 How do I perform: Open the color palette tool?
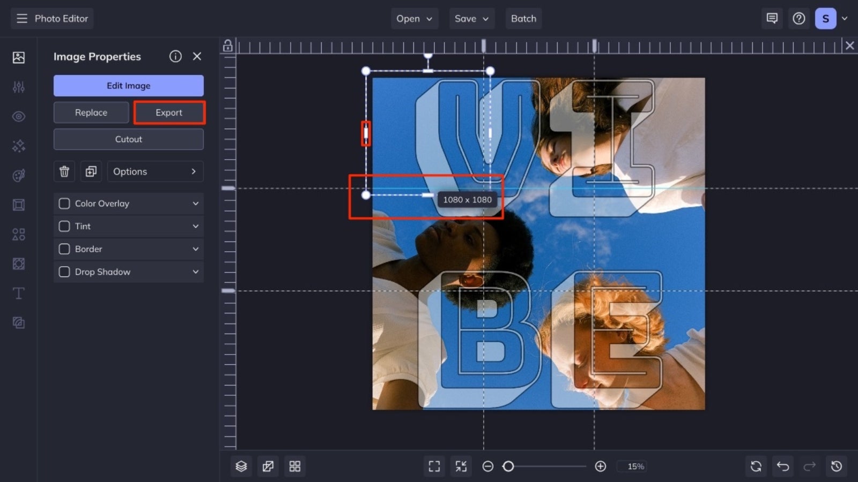tap(18, 175)
